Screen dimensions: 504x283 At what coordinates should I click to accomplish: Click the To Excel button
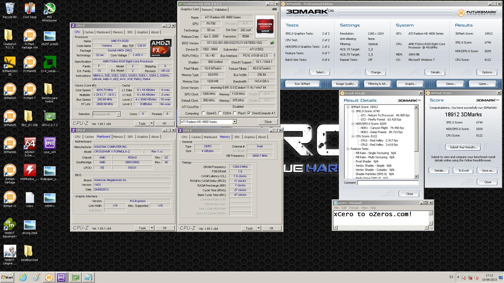pos(463,171)
